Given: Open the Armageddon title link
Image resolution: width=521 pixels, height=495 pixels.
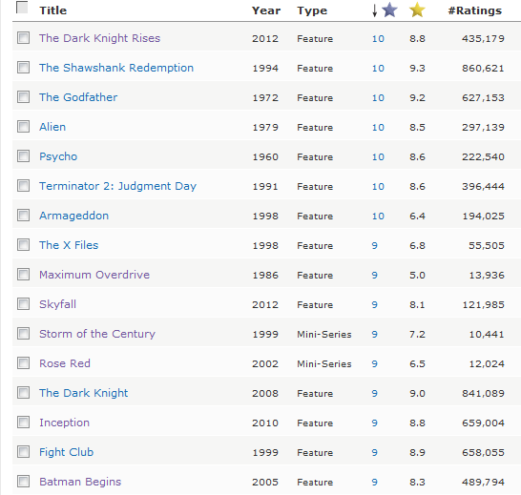Looking at the screenshot, I should [73, 217].
